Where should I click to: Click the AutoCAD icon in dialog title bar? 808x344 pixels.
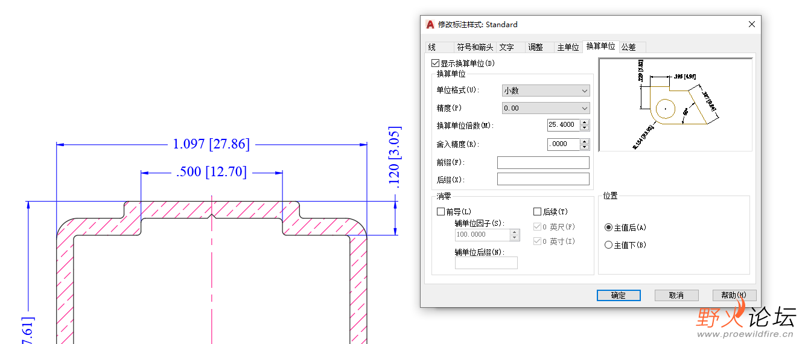pyautogui.click(x=430, y=25)
